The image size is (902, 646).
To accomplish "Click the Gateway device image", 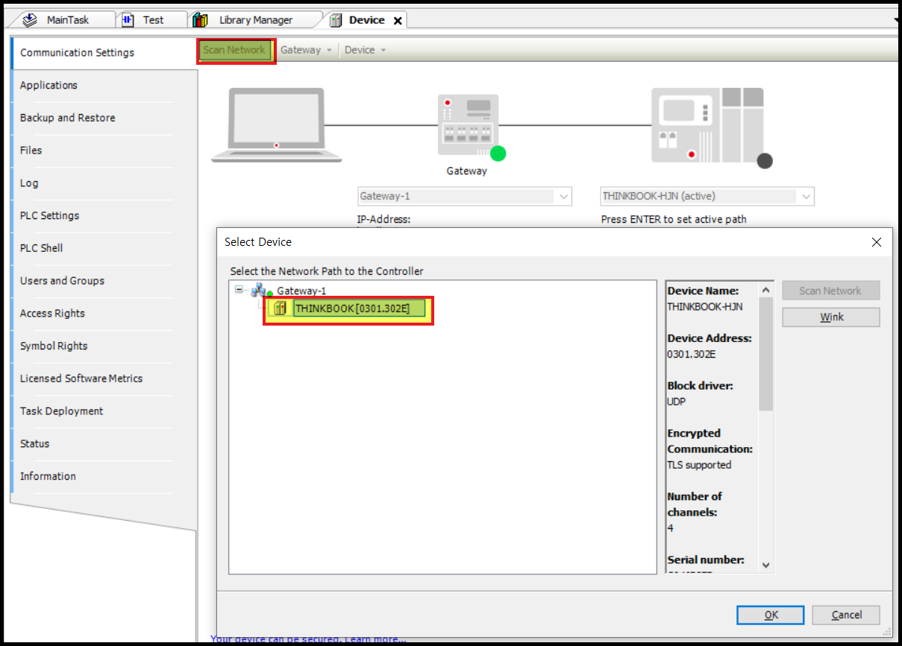I will coord(467,124).
